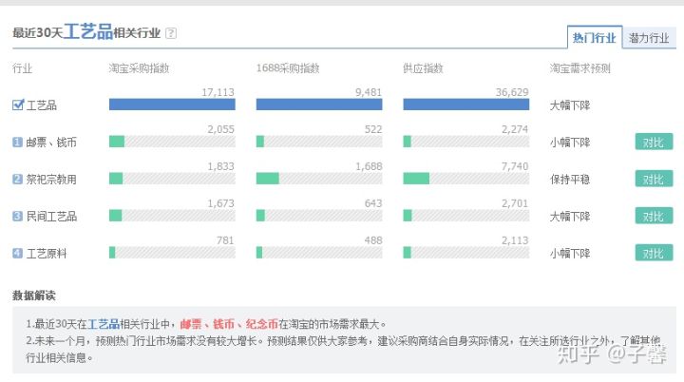The height and width of the screenshot is (382, 684).
Task: Click the value 643 in 民间工艺品 row
Action: click(x=373, y=204)
